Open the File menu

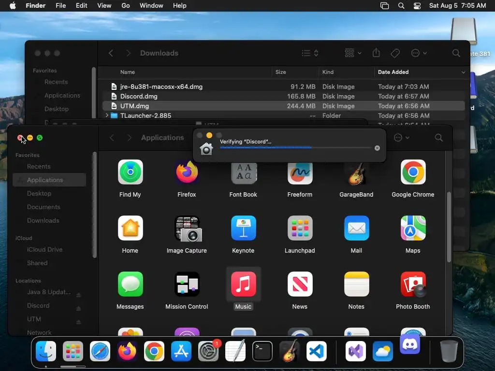coord(60,6)
